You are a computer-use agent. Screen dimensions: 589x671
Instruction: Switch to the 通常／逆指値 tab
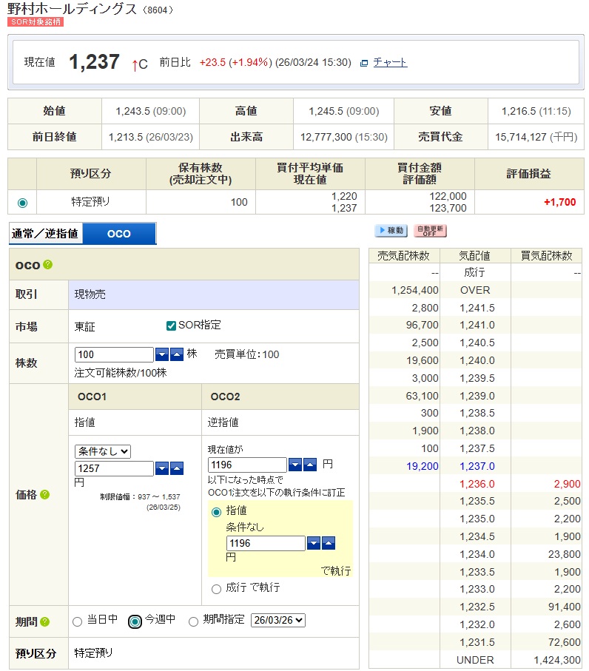(45, 233)
